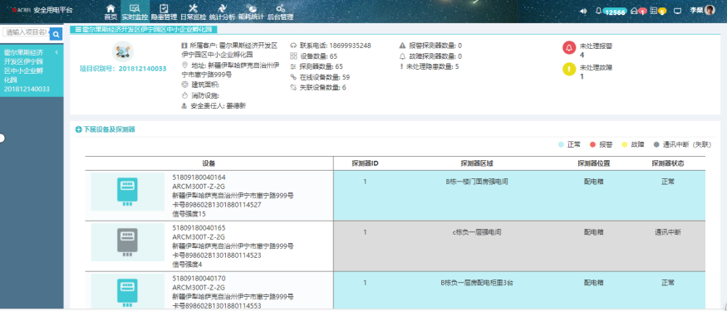Click device number 51809180040164
This screenshot has width=727, height=311.
click(199, 177)
